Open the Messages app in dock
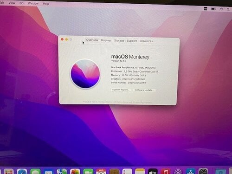This screenshot has width=232, height=174. (x=35, y=172)
